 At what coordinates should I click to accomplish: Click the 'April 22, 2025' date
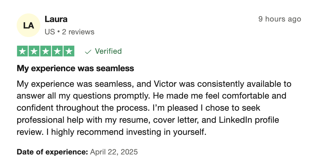tap(114, 152)
